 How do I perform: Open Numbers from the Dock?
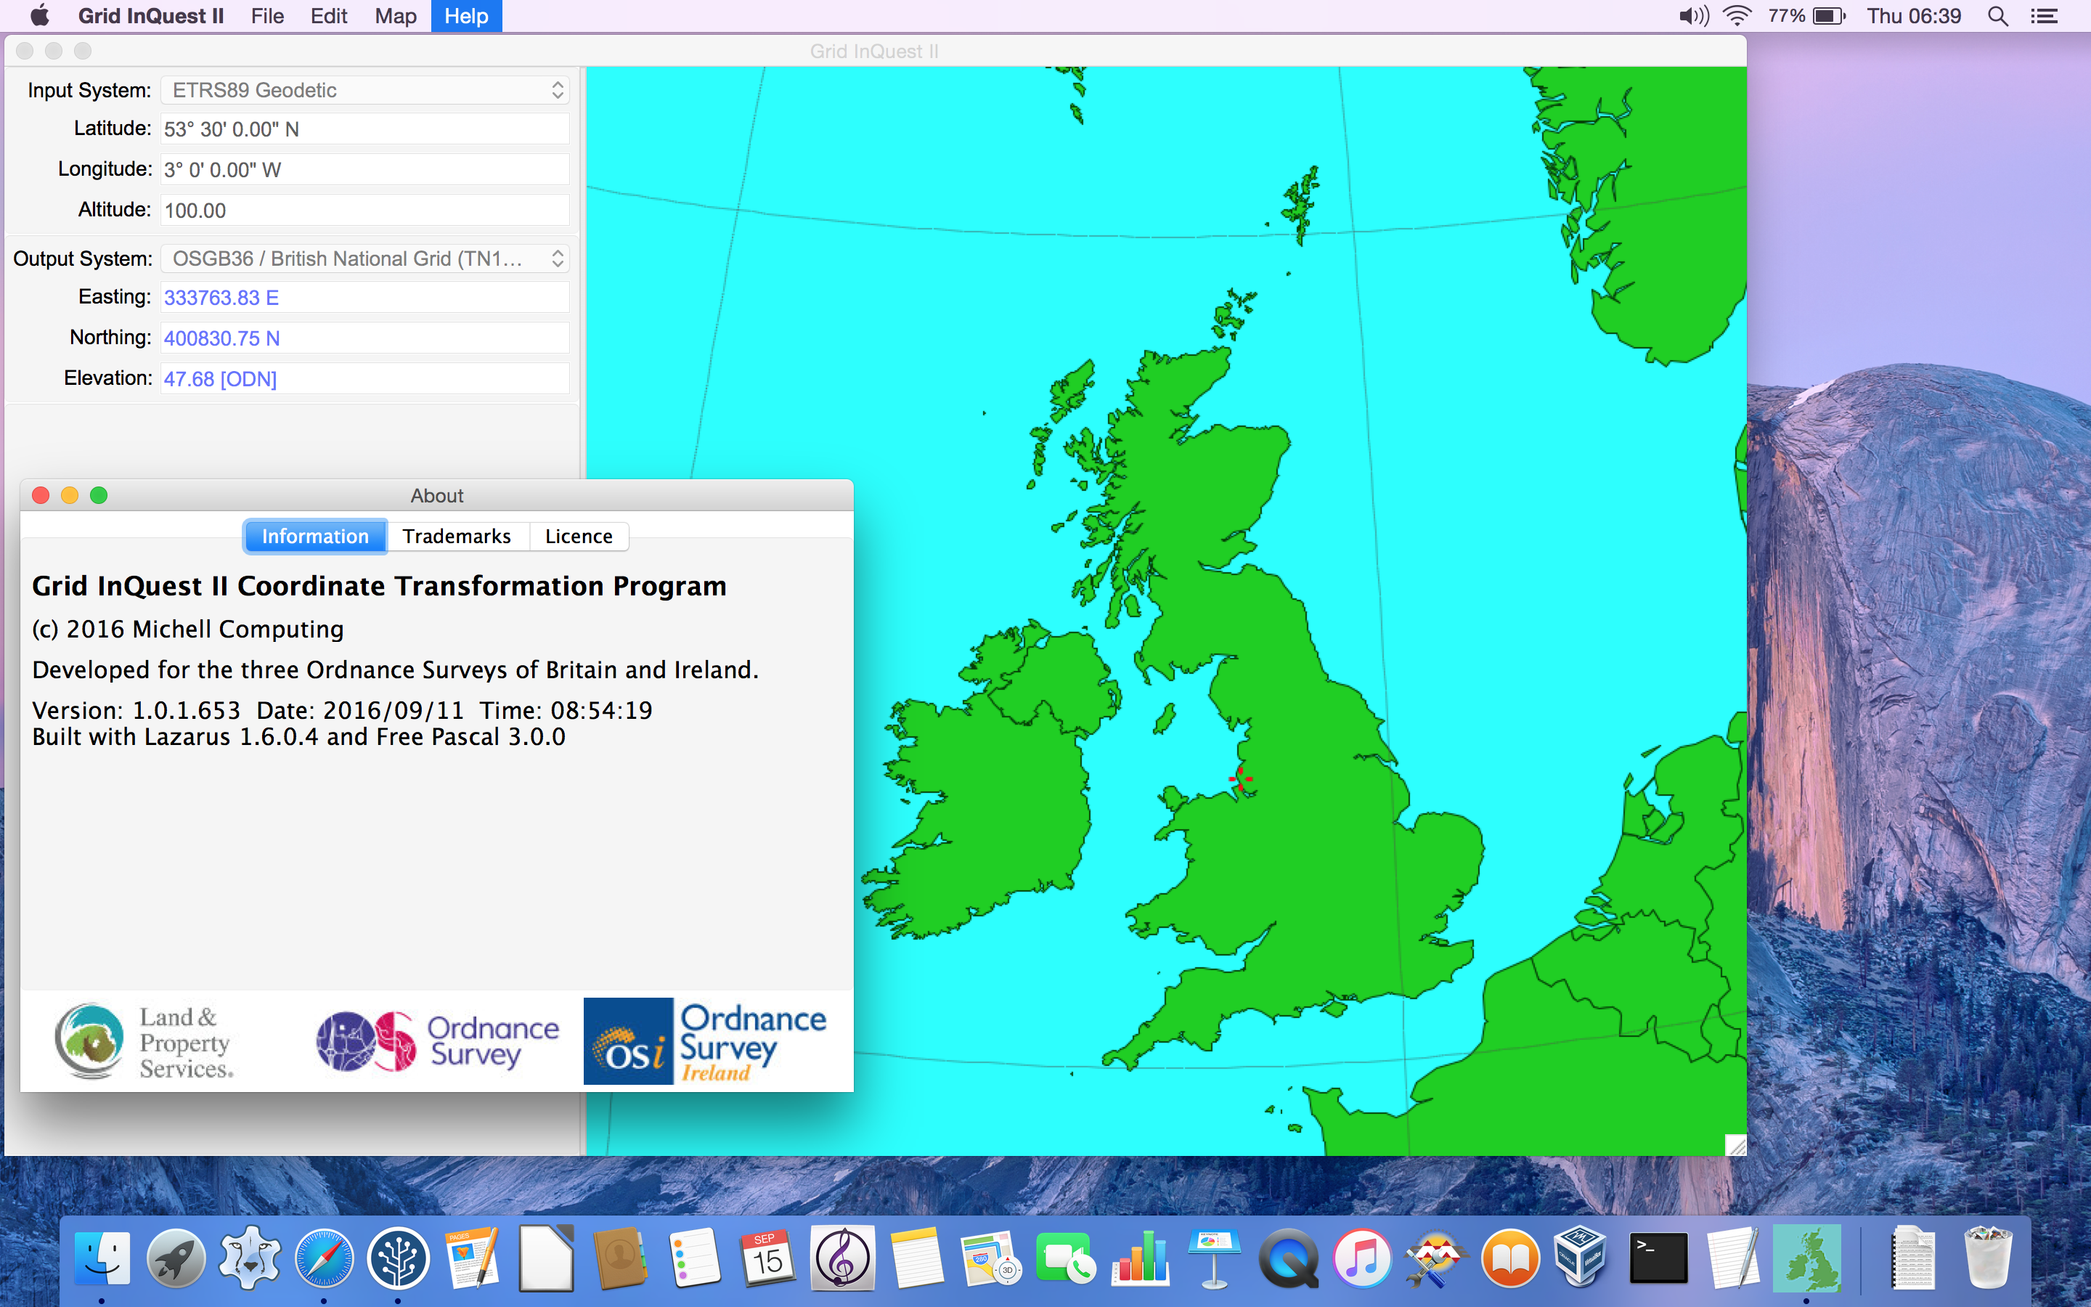(x=1140, y=1258)
